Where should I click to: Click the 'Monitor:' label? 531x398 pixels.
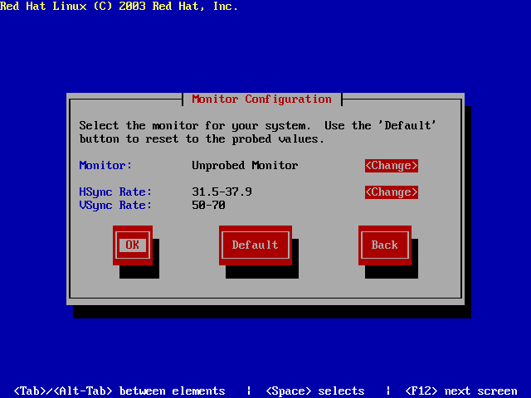coord(105,166)
